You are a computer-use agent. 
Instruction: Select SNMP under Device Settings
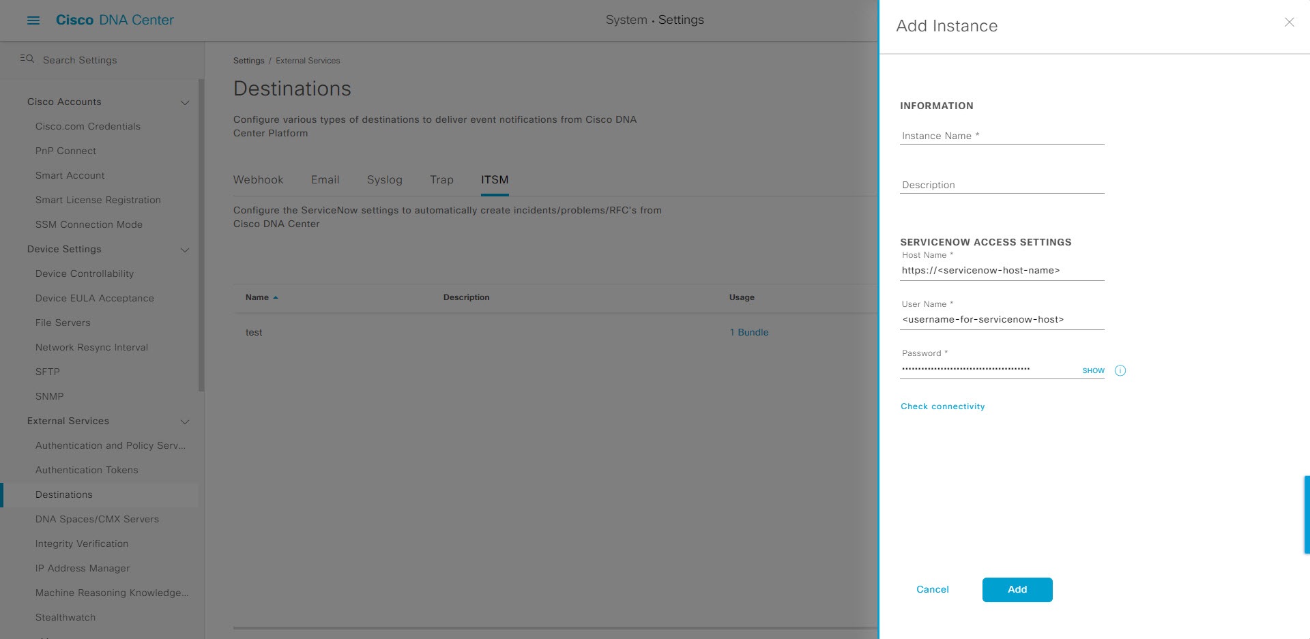pyautogui.click(x=48, y=396)
